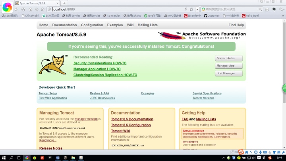Open favorites star in the navigation bar
The width and height of the screenshot is (286, 161).
coord(43,9)
